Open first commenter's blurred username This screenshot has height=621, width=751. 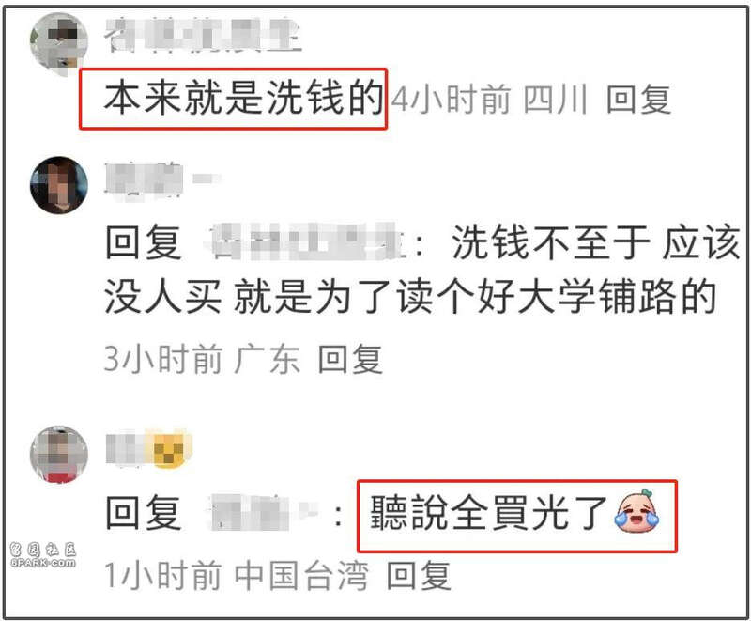pyautogui.click(x=202, y=35)
